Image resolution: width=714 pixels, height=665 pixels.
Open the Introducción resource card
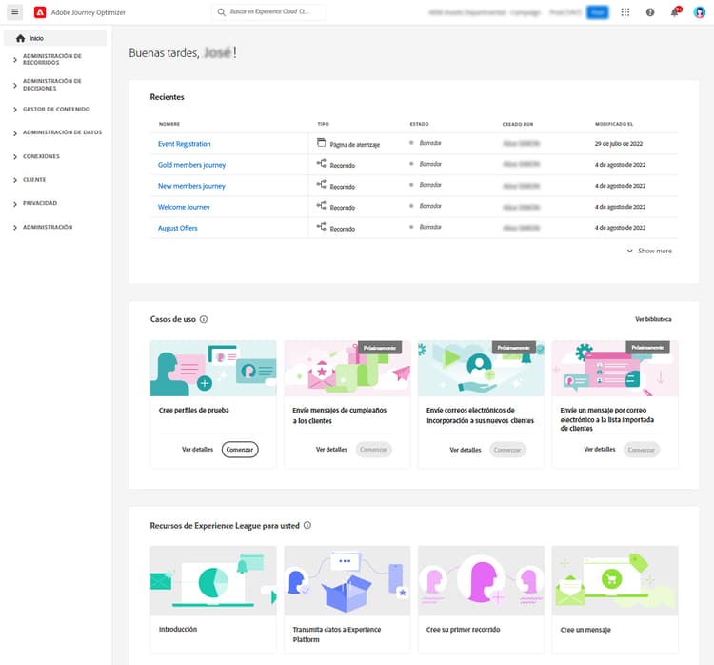tap(213, 599)
